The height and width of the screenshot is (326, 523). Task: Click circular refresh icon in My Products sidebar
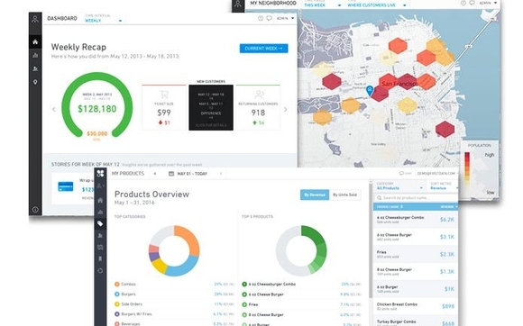[x=100, y=271]
